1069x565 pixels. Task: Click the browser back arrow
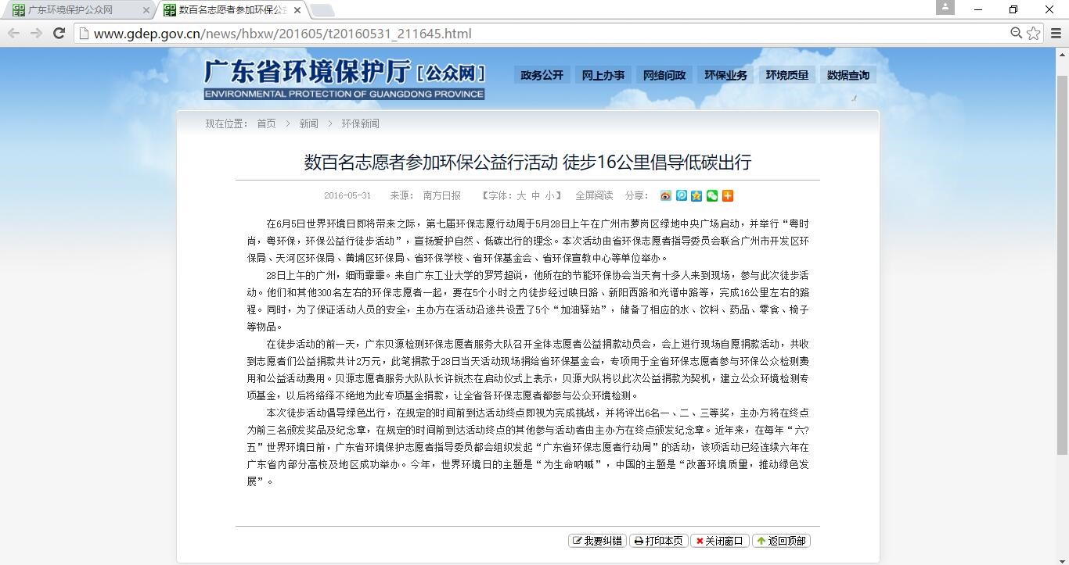[x=13, y=33]
